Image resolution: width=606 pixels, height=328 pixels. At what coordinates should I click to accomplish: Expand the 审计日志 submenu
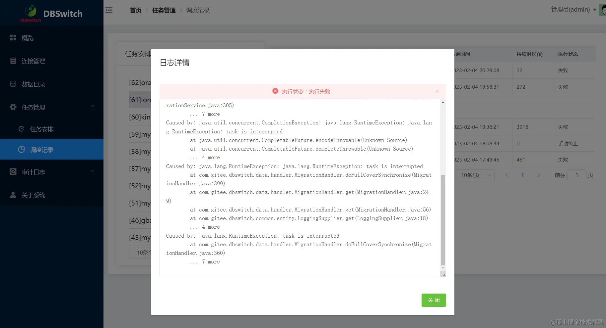tap(93, 171)
